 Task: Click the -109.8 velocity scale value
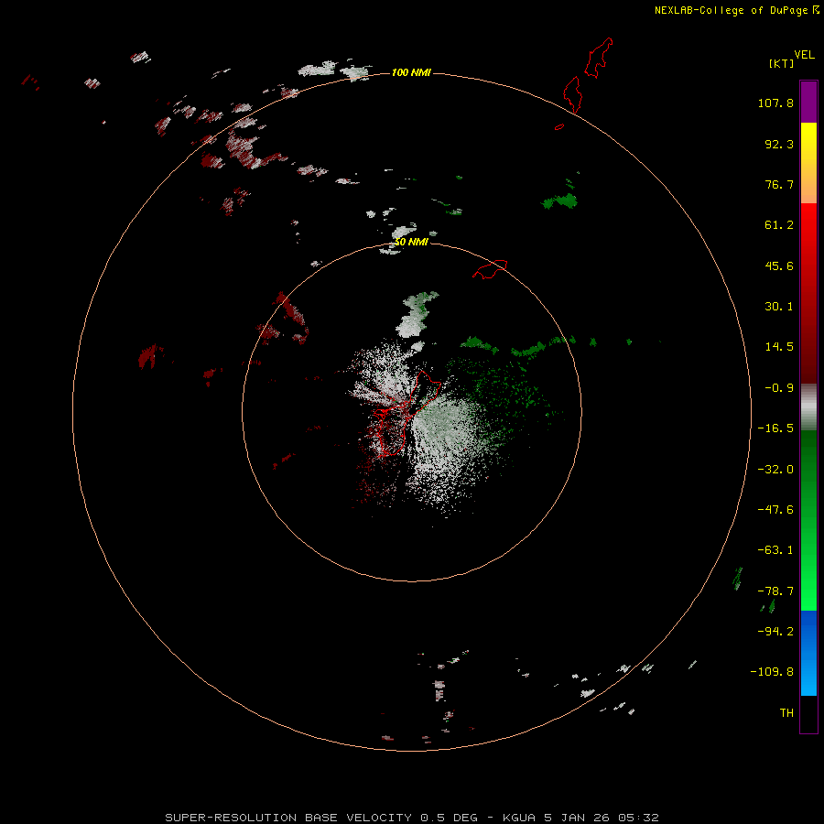pyautogui.click(x=772, y=672)
